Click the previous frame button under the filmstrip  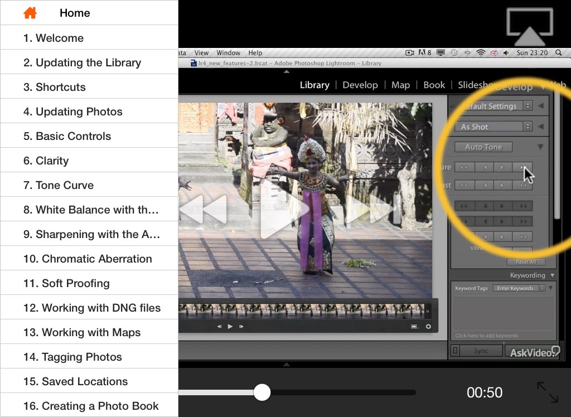[x=219, y=326]
